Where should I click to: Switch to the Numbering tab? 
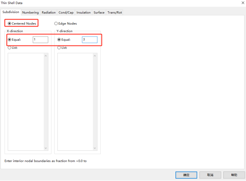point(30,13)
